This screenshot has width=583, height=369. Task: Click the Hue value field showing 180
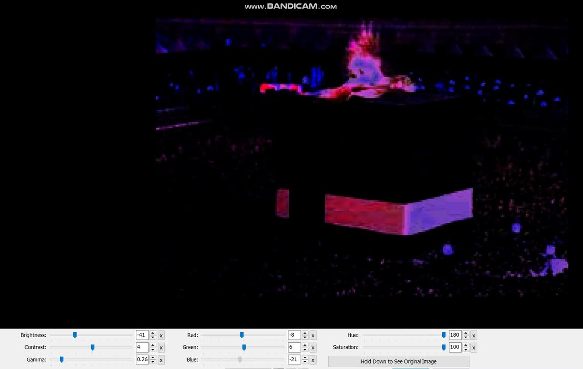pyautogui.click(x=455, y=335)
